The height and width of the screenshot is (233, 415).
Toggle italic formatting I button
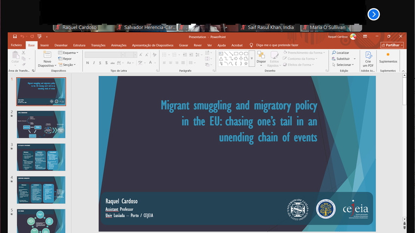(93, 63)
